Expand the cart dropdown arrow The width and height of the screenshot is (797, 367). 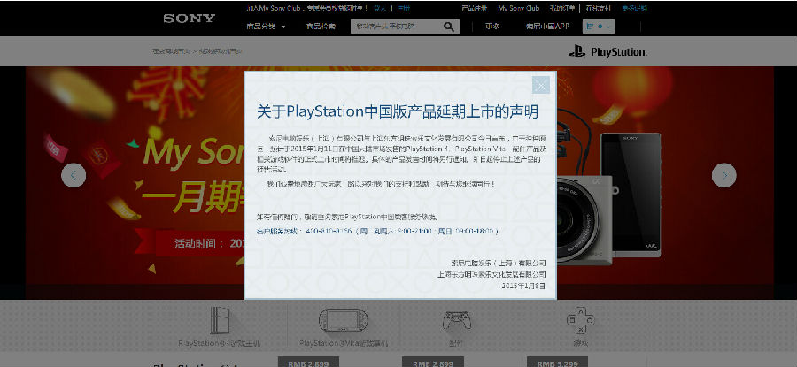[608, 27]
